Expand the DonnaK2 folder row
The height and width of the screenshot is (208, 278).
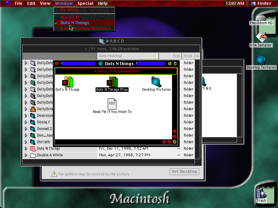click(x=26, y=129)
